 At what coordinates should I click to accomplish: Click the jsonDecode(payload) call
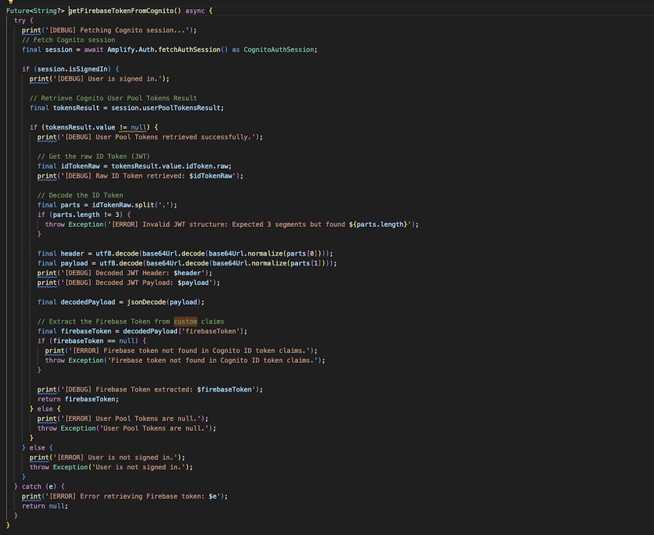[x=164, y=302]
